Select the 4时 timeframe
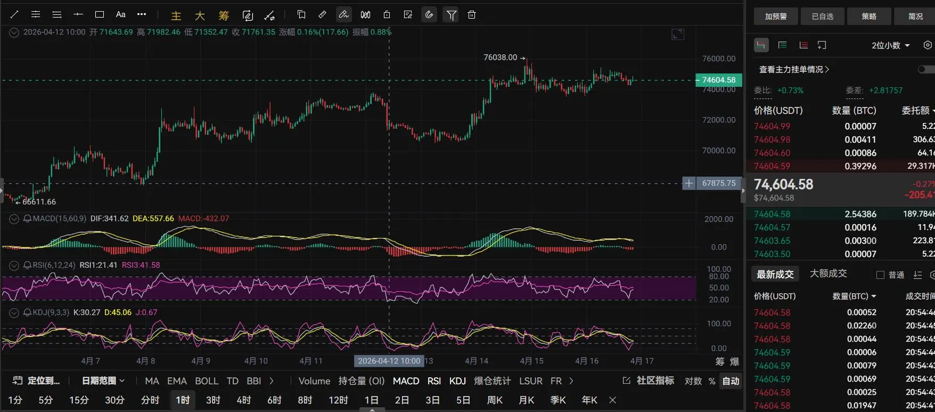Screen dimensions: 935x412 pyautogui.click(x=244, y=400)
